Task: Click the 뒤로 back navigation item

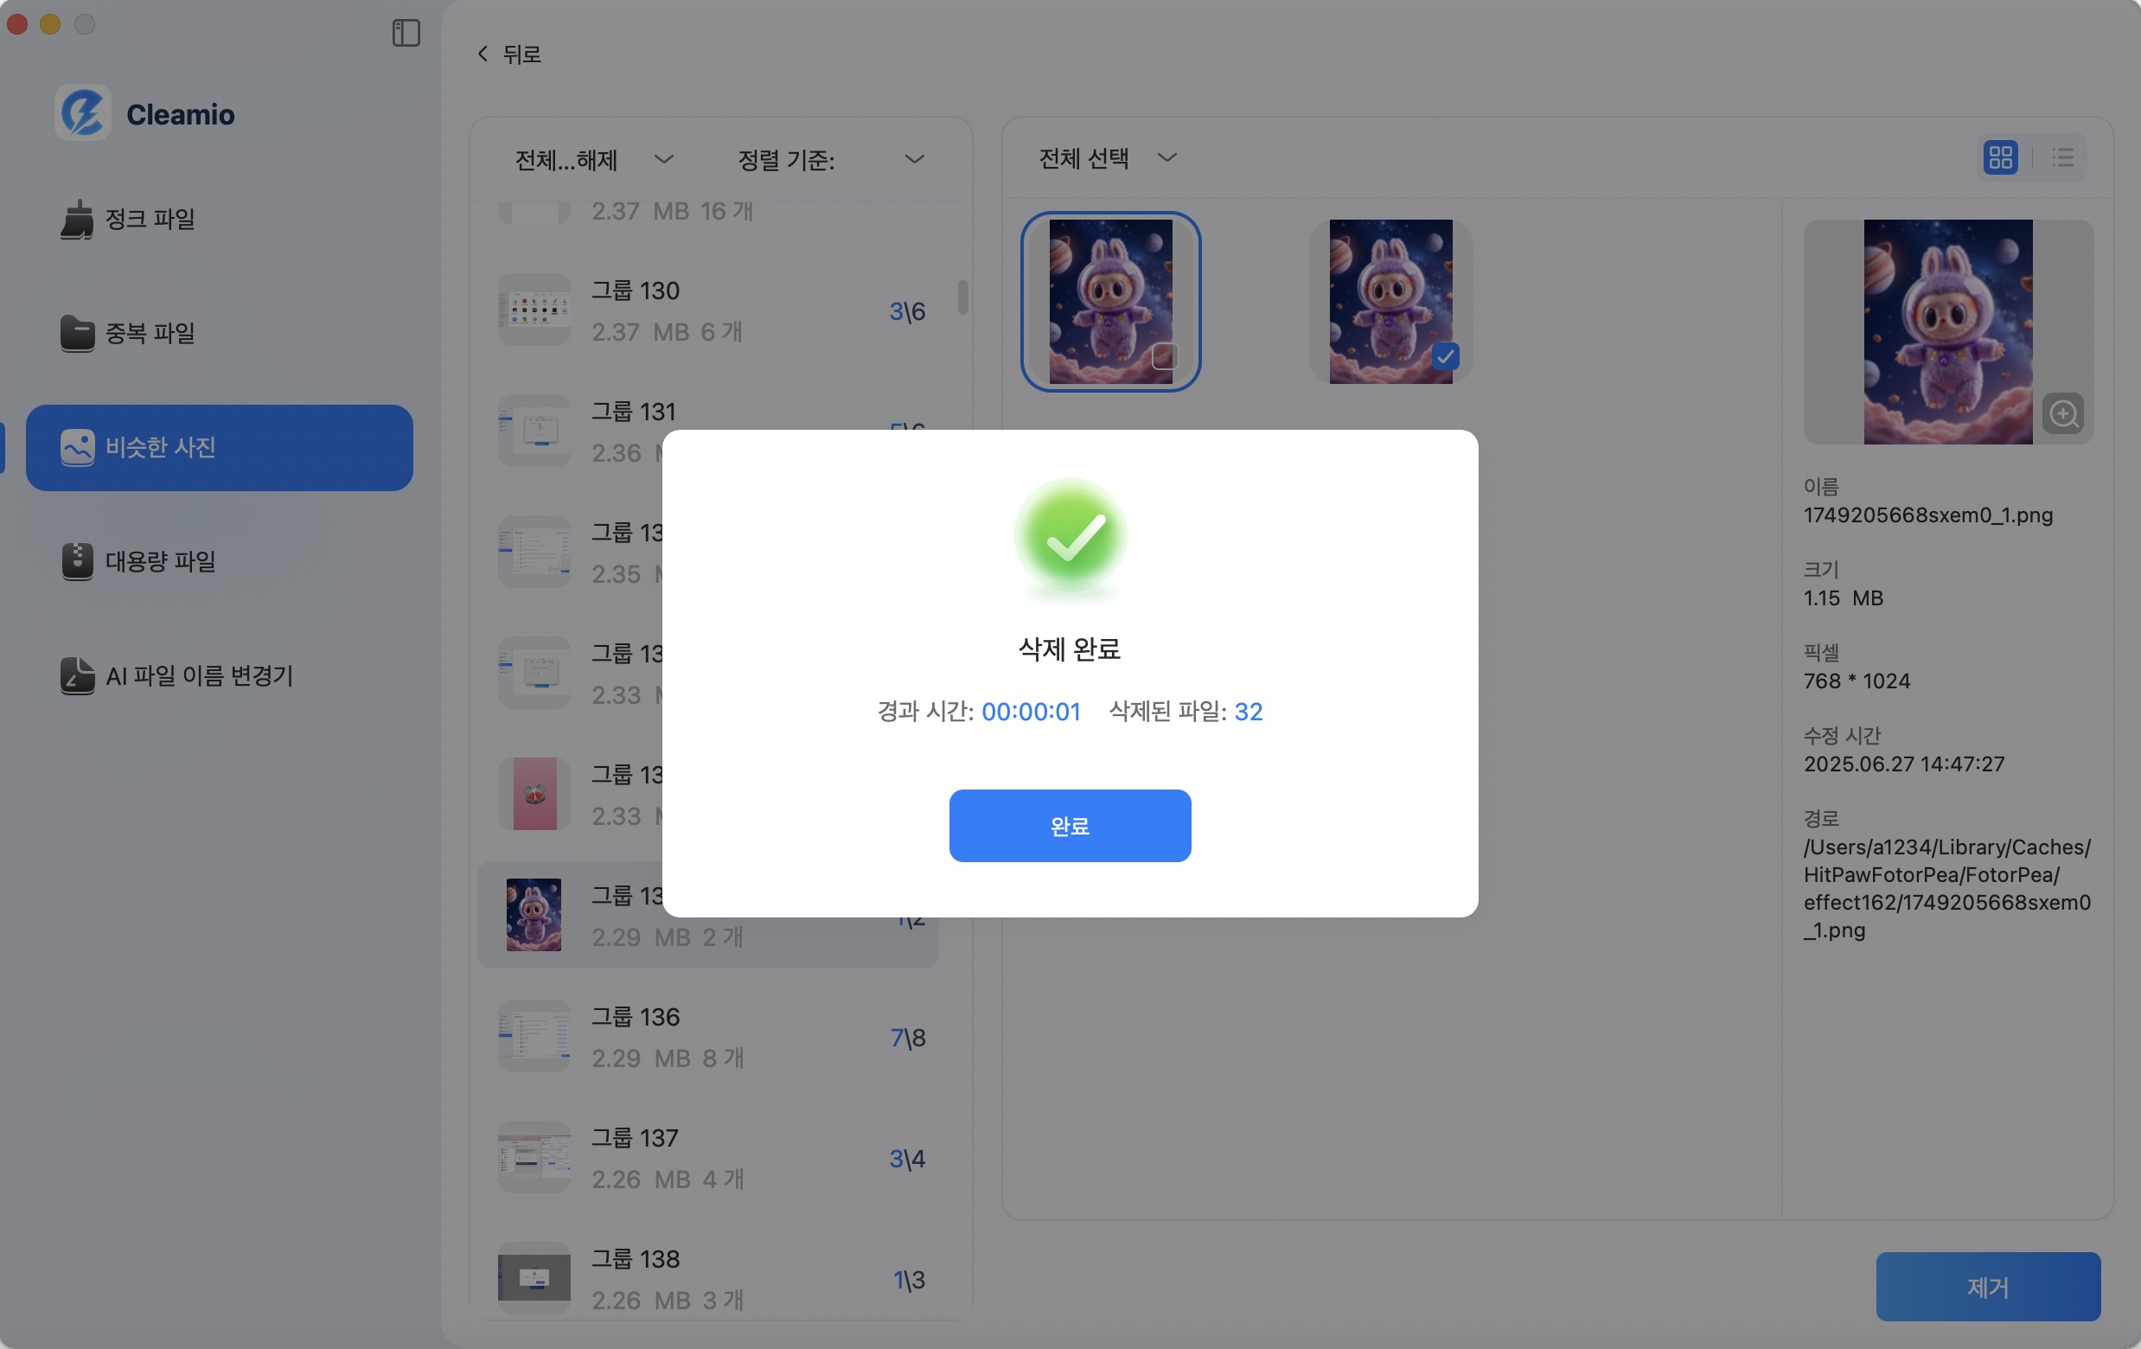Action: tap(508, 54)
